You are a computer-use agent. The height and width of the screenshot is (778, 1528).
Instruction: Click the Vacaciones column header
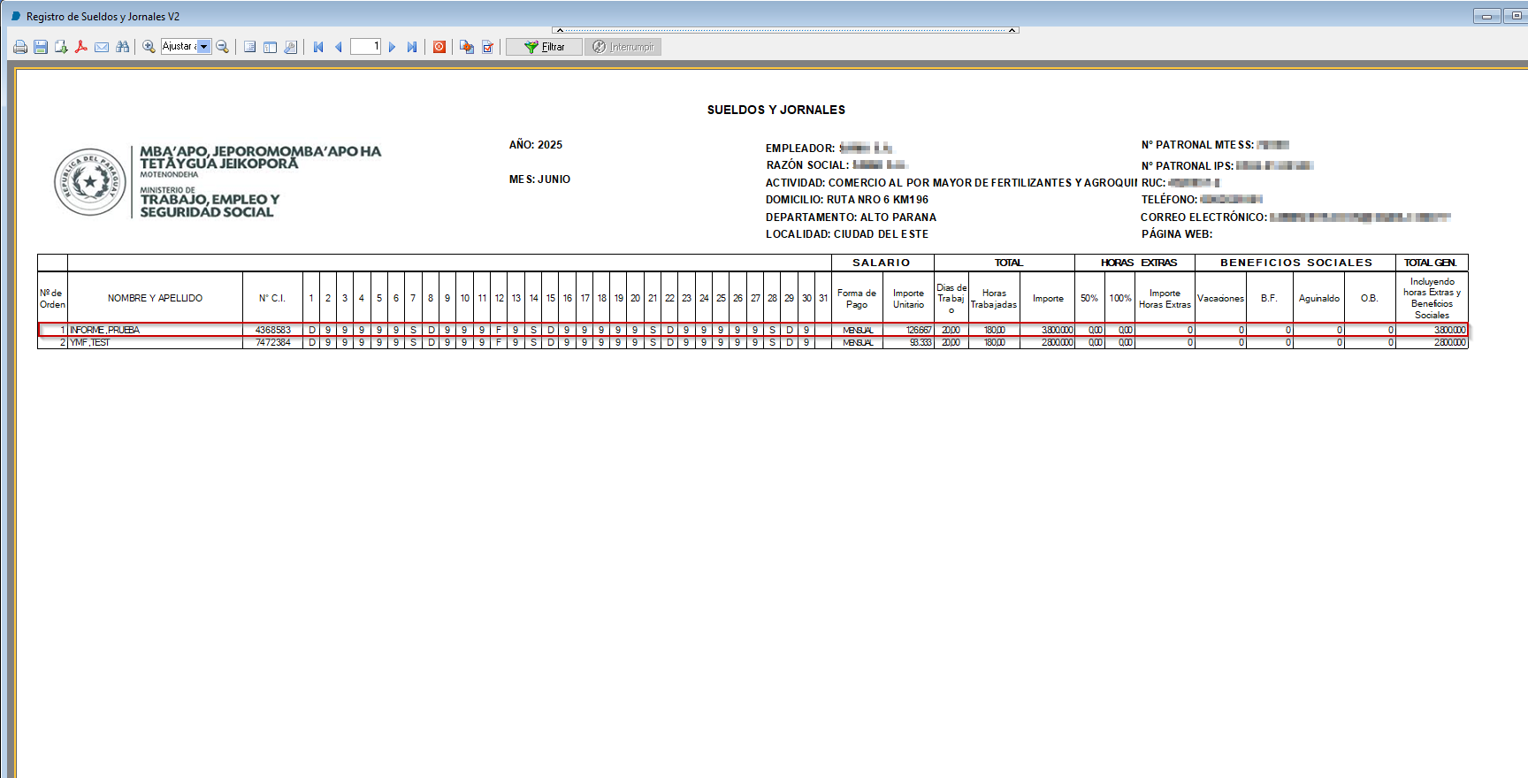point(1220,298)
